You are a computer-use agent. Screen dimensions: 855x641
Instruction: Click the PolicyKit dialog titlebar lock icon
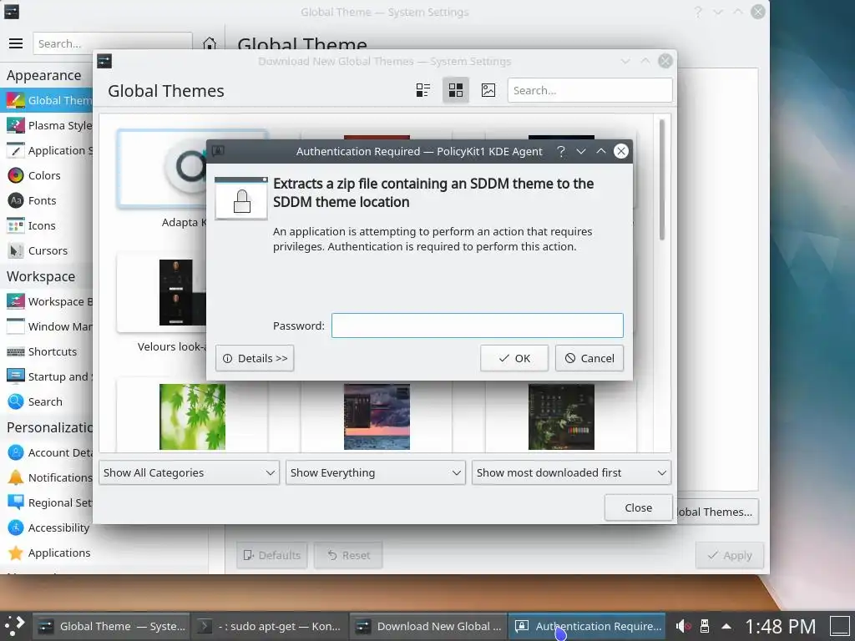click(218, 150)
